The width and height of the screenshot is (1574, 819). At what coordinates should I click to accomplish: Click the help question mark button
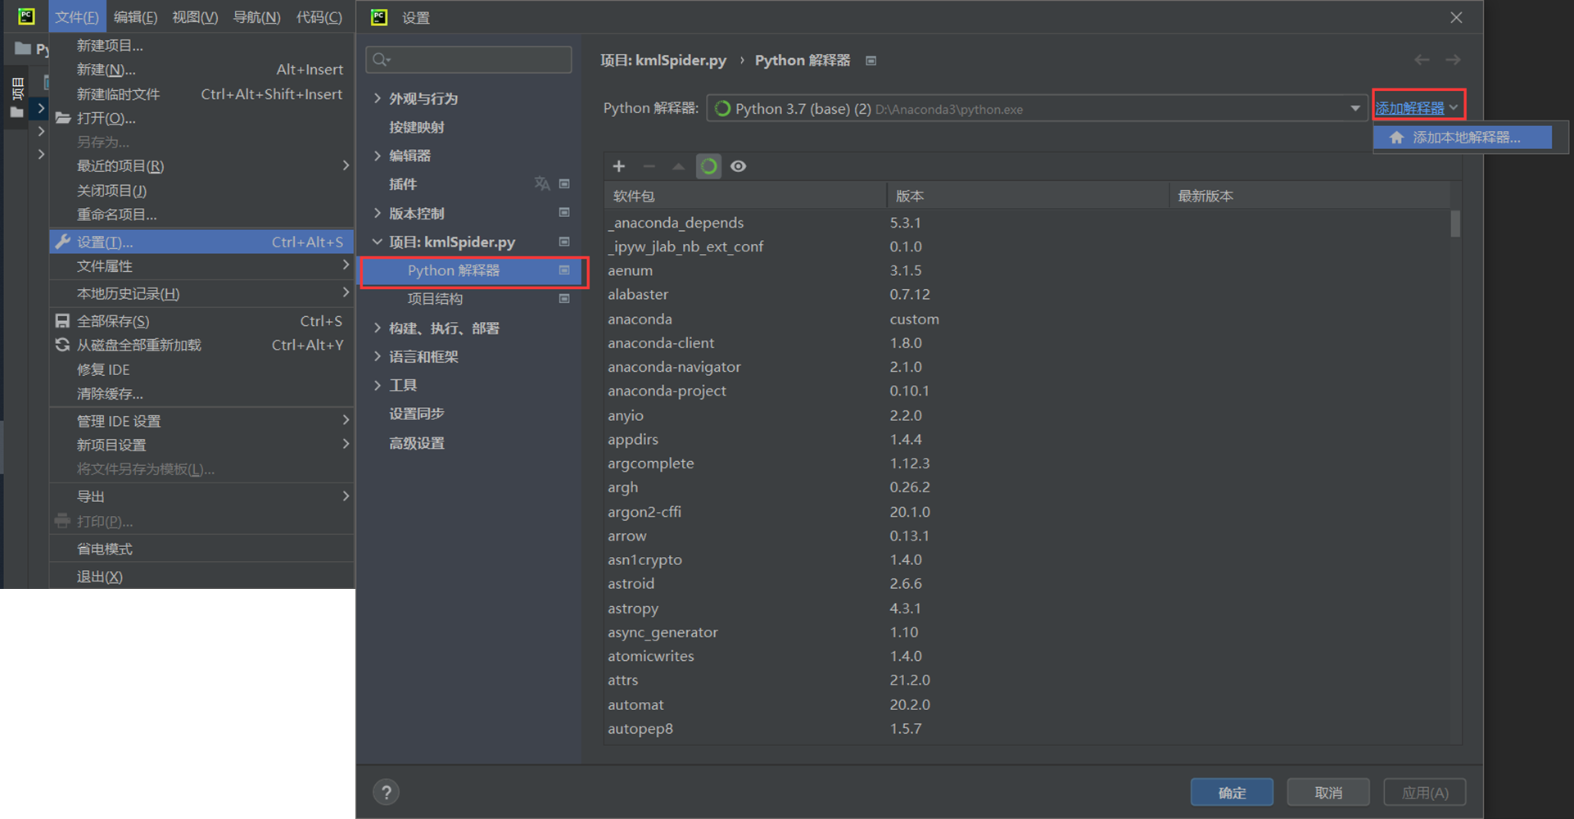click(x=387, y=792)
